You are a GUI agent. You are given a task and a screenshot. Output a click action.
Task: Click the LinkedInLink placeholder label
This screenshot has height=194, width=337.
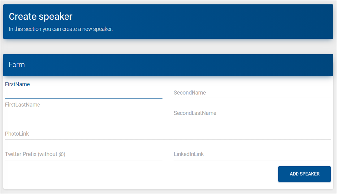pos(189,154)
